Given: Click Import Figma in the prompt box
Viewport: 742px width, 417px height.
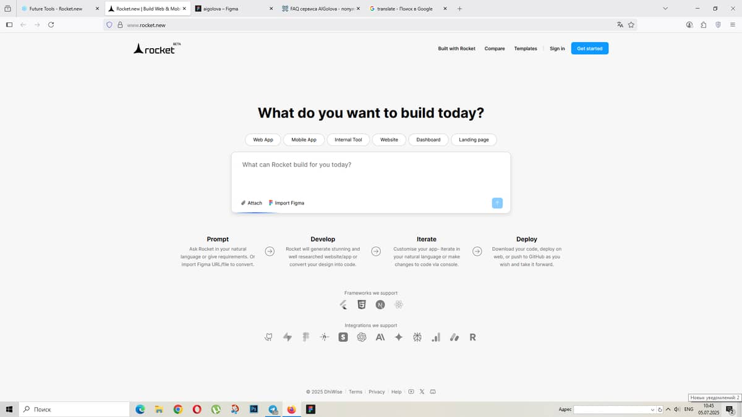Looking at the screenshot, I should [286, 203].
